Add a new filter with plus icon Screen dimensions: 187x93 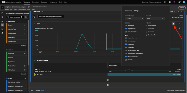click(25, 79)
